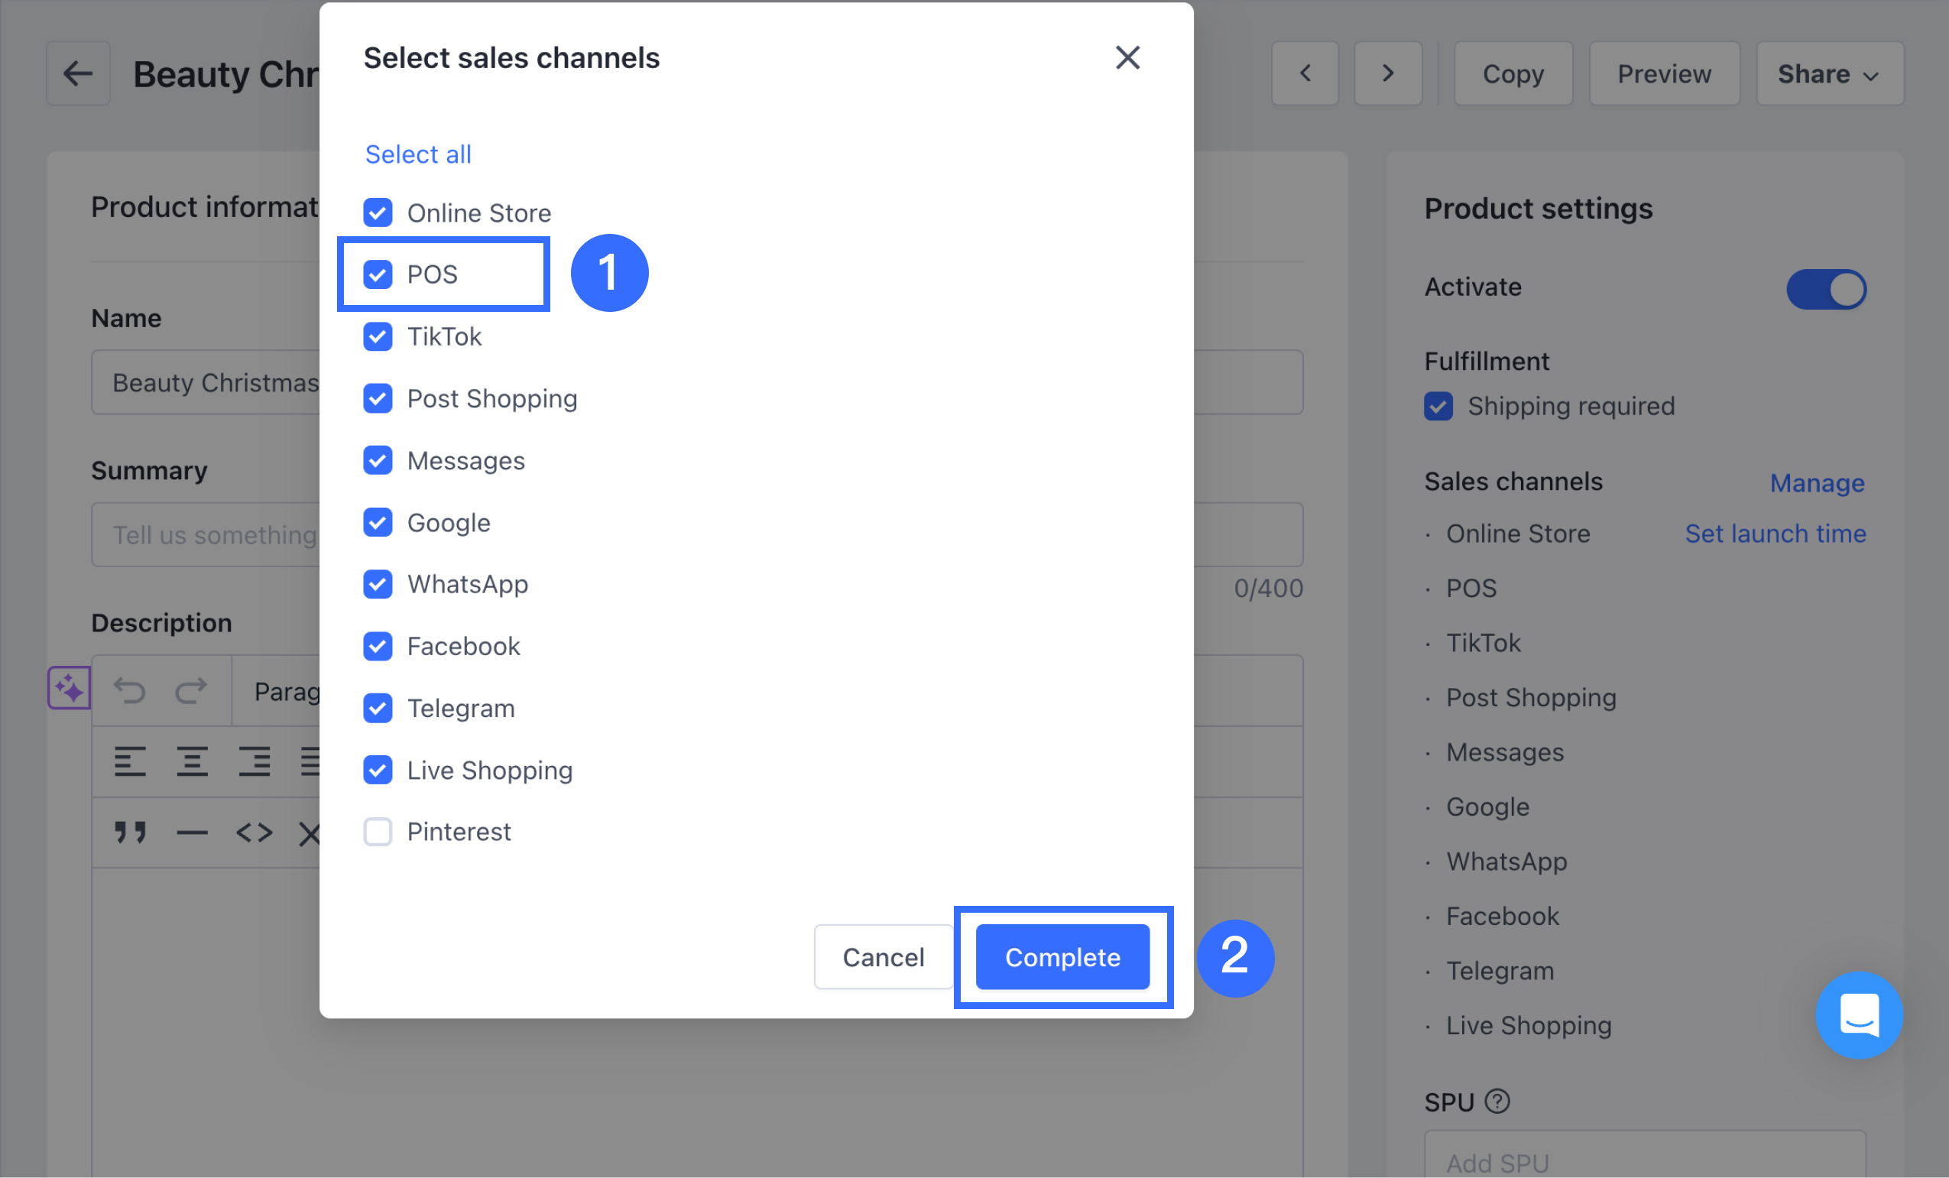Close the Select sales channels dialog
Viewport: 1949px width, 1178px height.
1127,58
